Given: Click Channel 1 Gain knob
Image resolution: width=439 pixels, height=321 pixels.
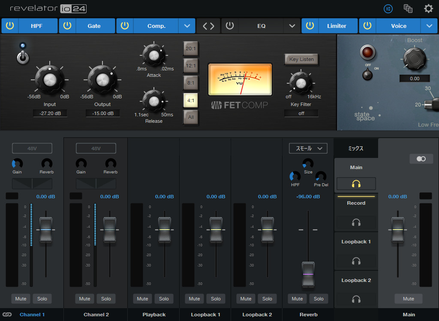Looking at the screenshot, I should click(17, 164).
